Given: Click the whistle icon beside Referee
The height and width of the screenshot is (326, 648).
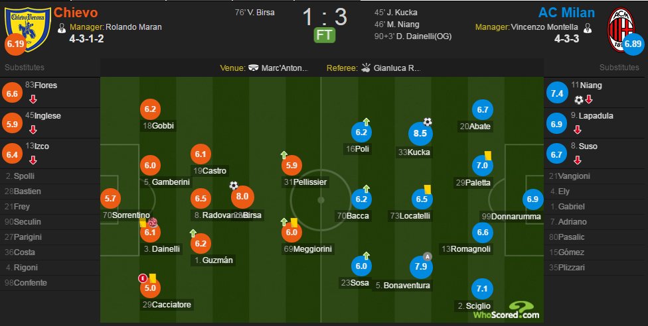Looking at the screenshot, I should pos(366,68).
